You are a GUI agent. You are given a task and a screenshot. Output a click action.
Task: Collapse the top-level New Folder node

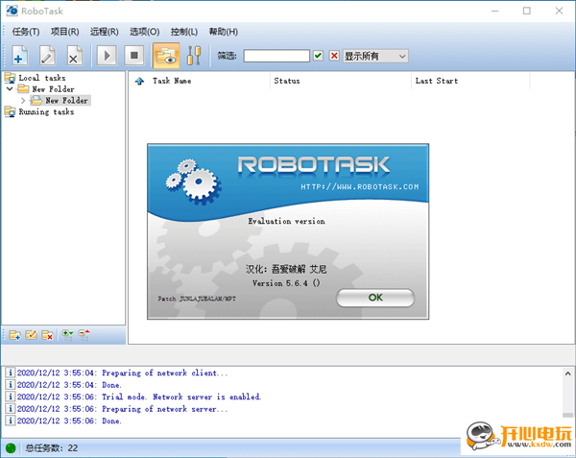(10, 89)
